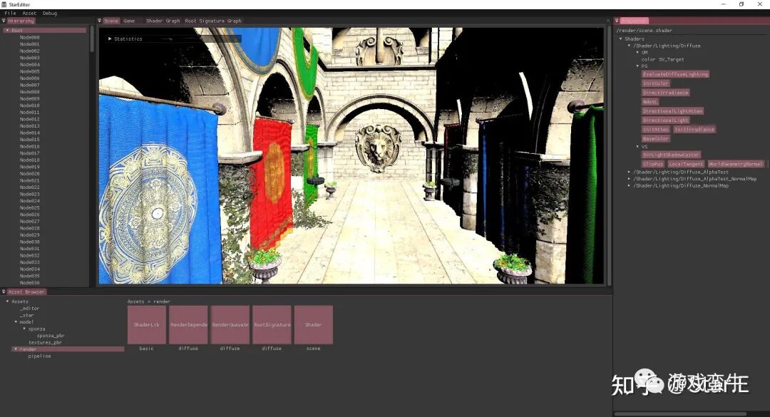Expand /Shader/Lighting/Diffuse_NormalMap
The width and height of the screenshot is (770, 417).
629,185
